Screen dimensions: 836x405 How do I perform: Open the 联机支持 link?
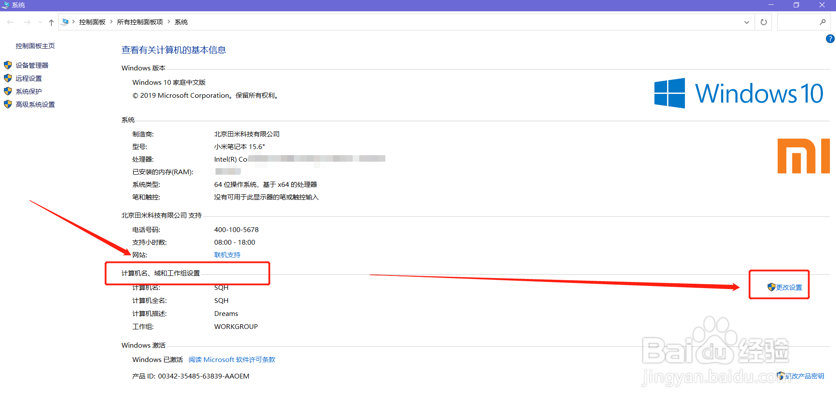point(227,255)
